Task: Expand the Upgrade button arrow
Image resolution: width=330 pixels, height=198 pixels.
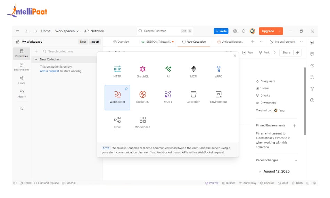Action: (x=280, y=31)
